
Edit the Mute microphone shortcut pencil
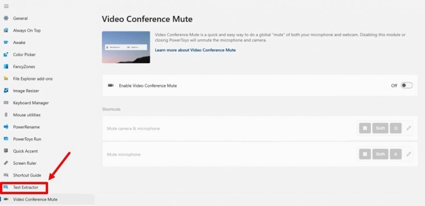coord(408,154)
